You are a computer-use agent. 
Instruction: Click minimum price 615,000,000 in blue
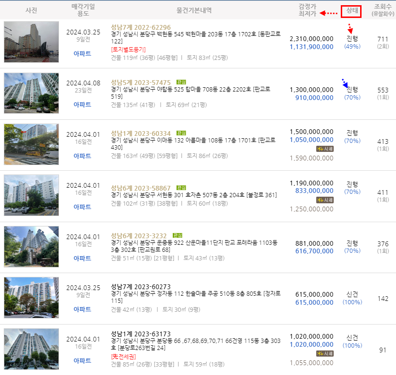pyautogui.click(x=314, y=302)
